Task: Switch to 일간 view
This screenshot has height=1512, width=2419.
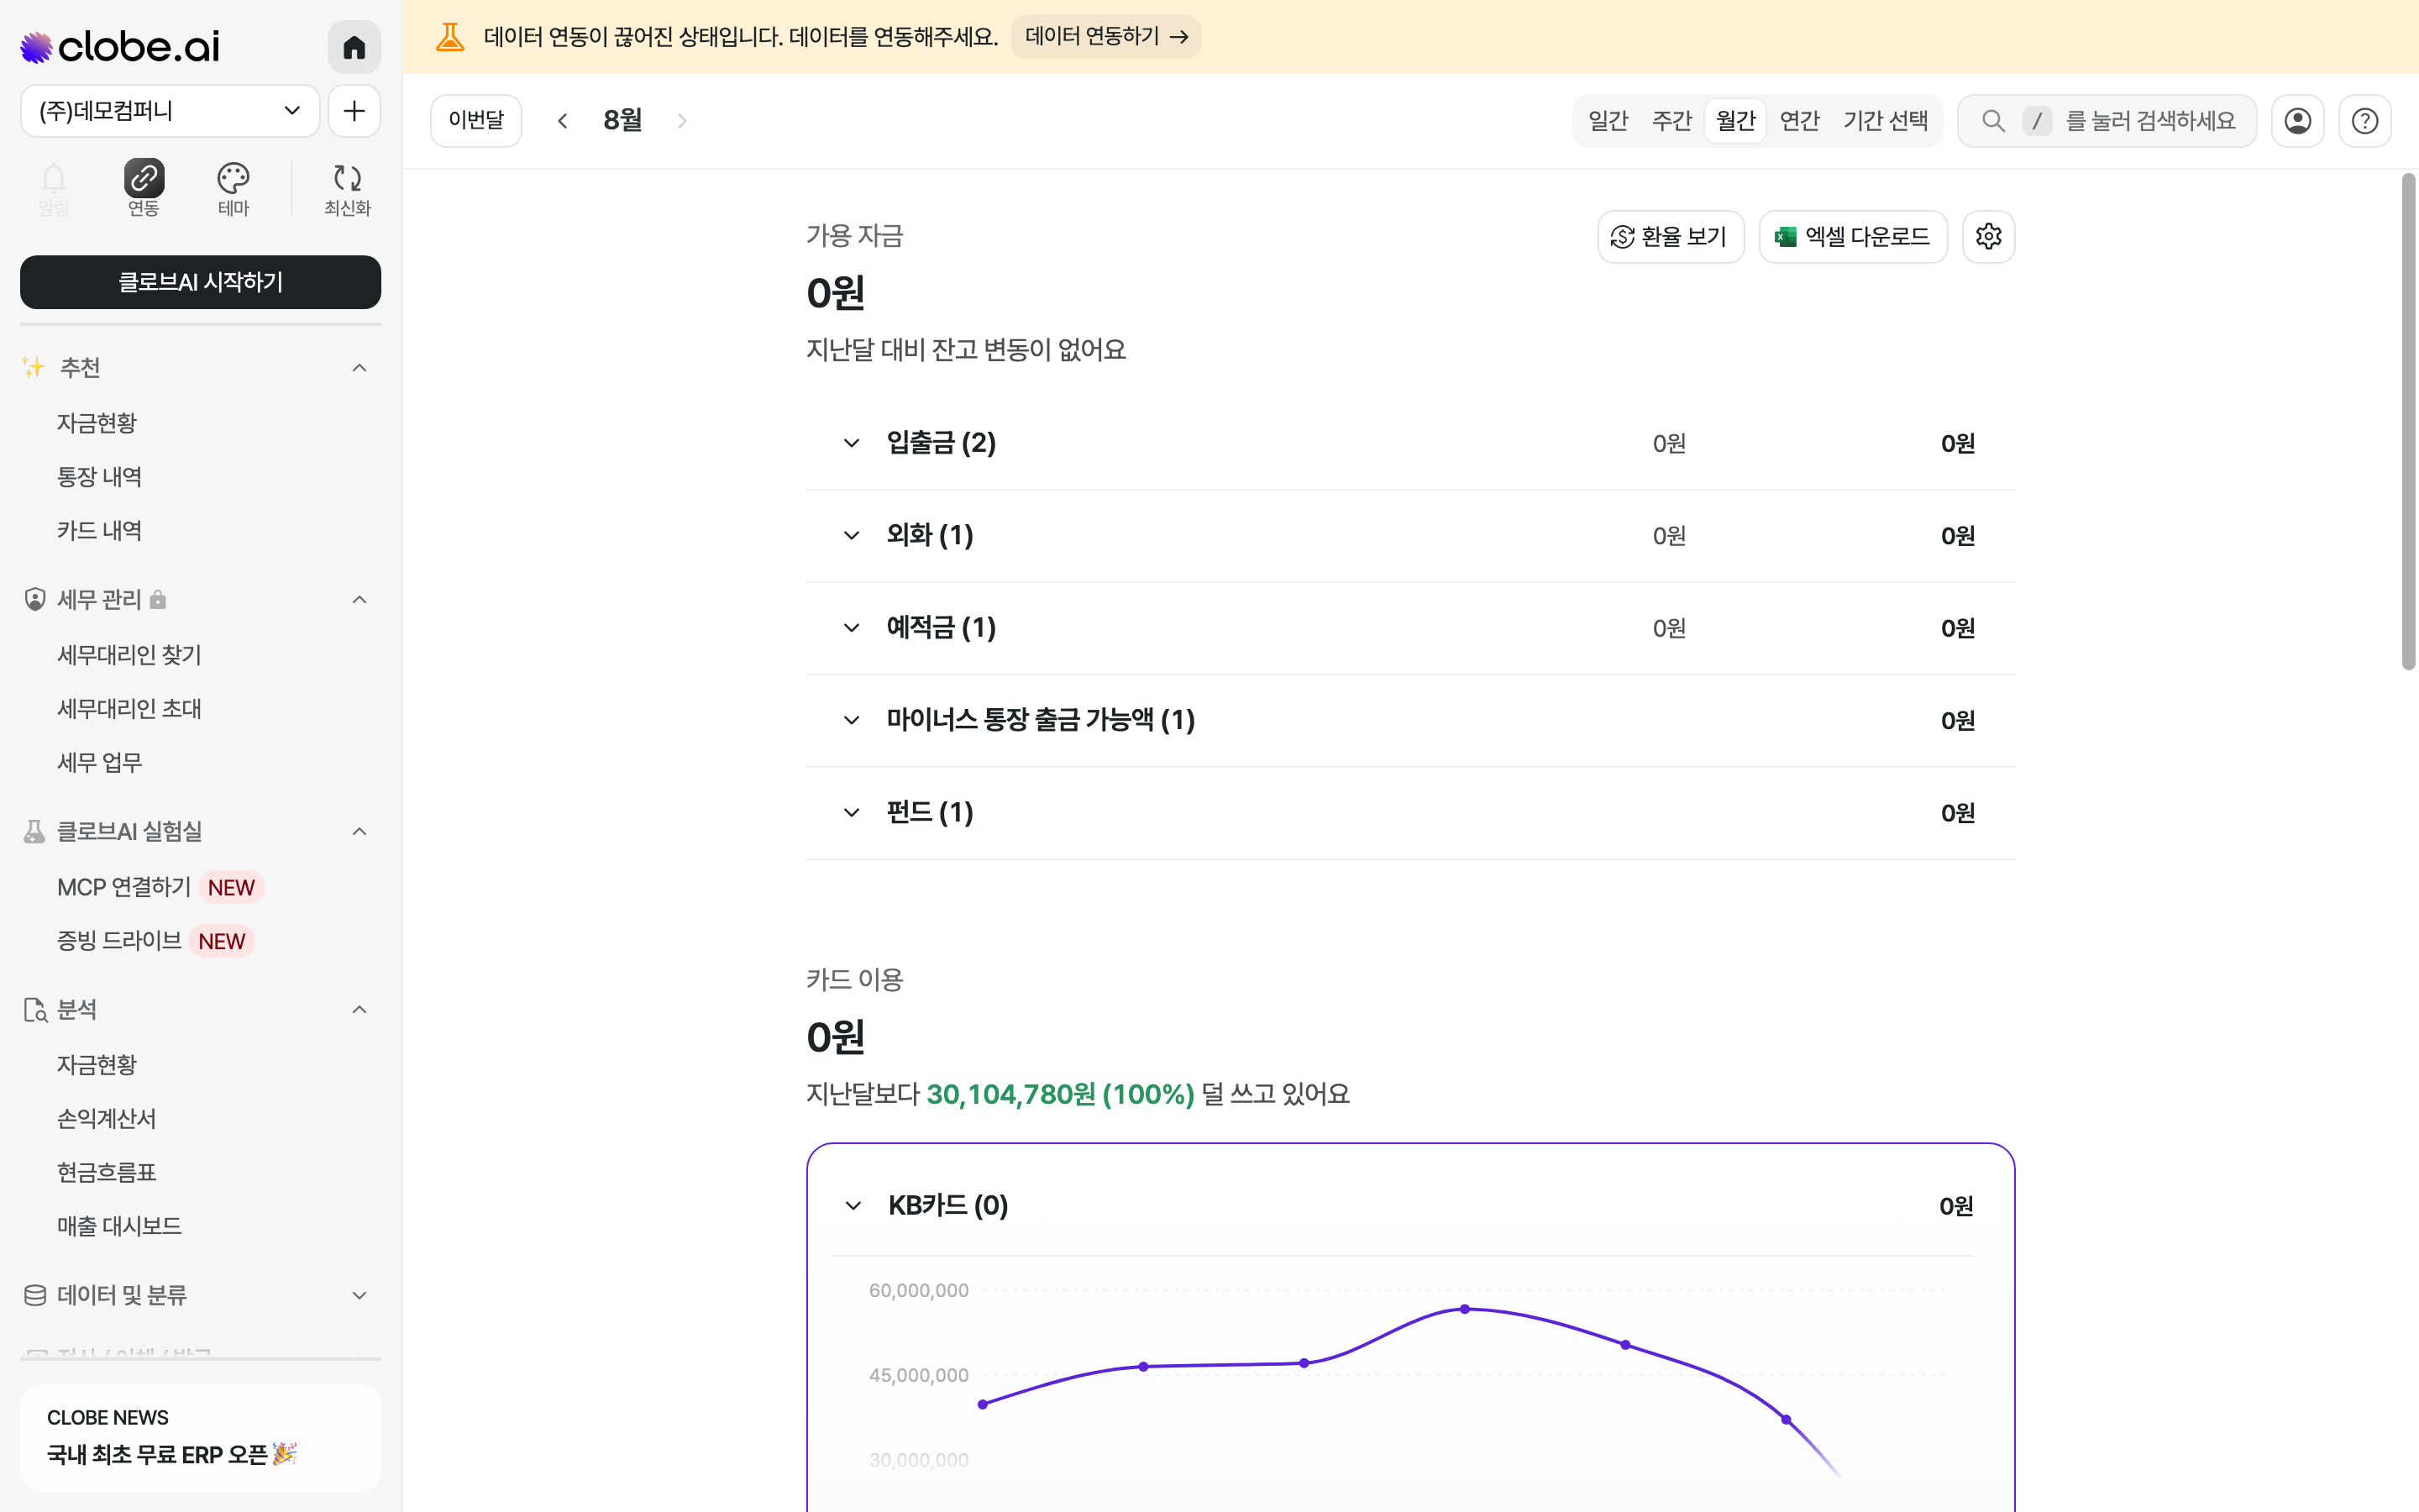Action: (1608, 121)
